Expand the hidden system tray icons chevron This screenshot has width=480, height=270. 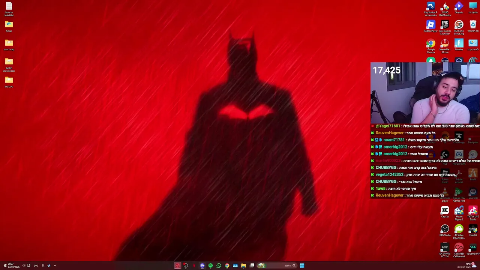click(55, 265)
